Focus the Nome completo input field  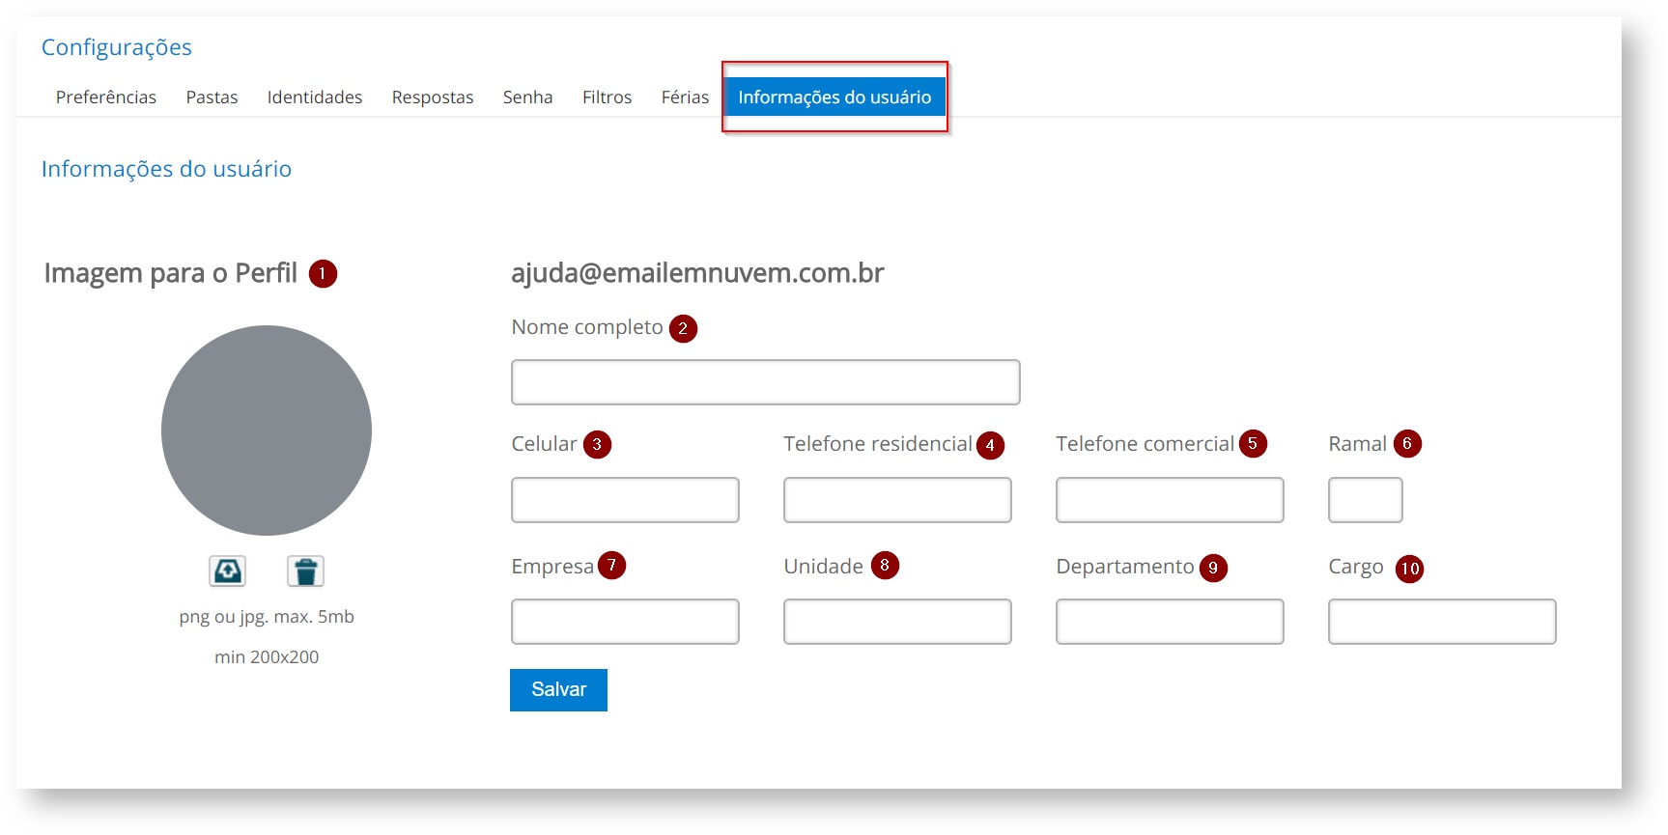(x=765, y=382)
